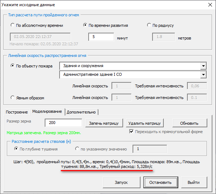Click the 'Размер зерна' field with 200

point(64,123)
